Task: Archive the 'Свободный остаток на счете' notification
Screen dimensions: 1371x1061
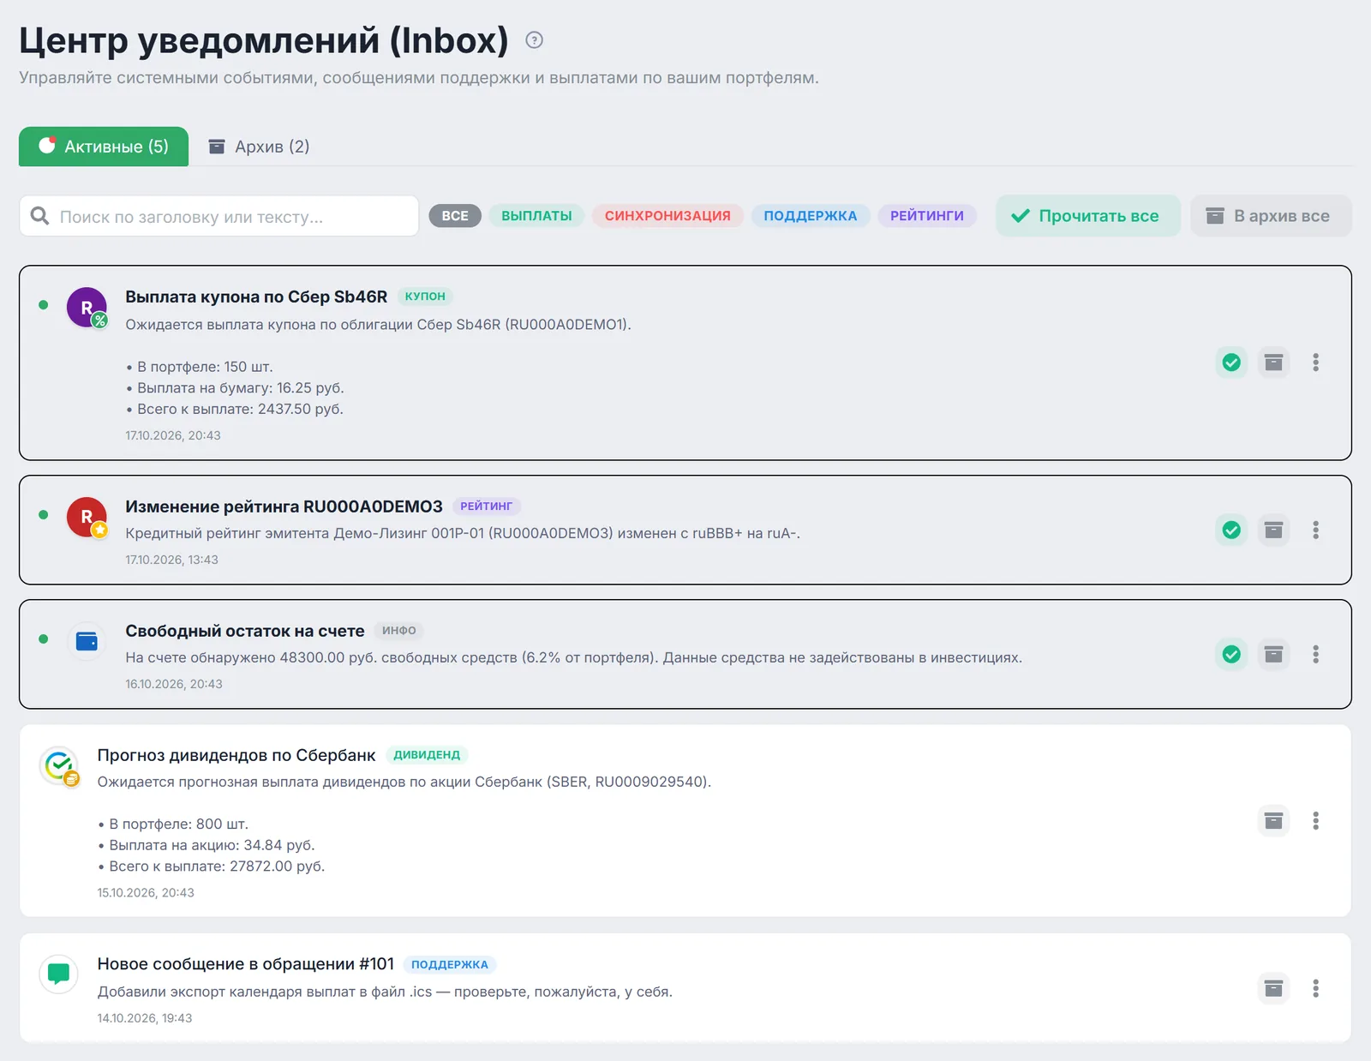Action: [1274, 654]
